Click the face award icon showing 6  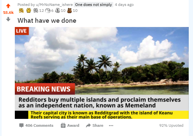48,11
